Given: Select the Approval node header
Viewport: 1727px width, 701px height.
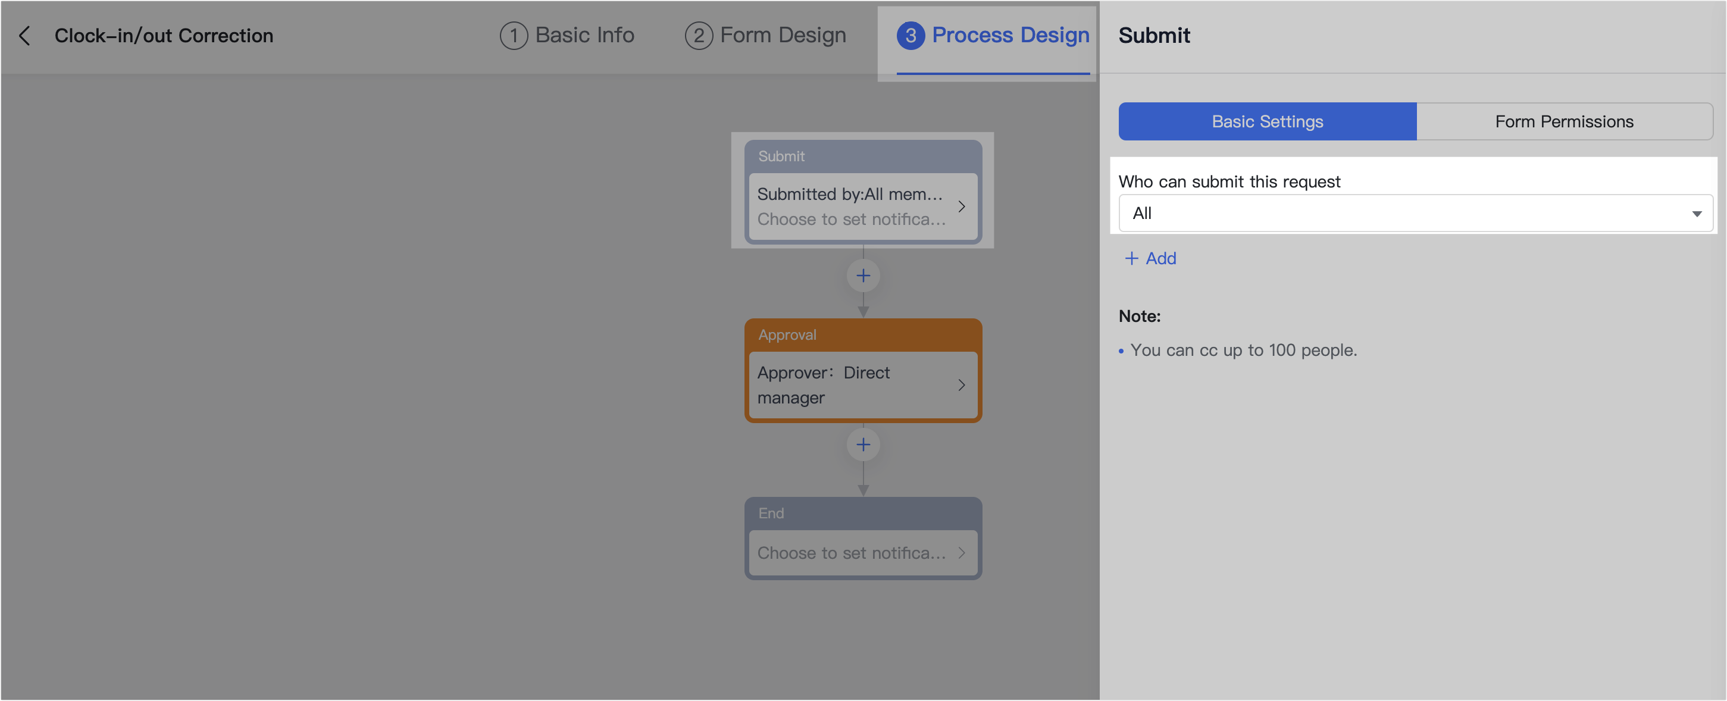Looking at the screenshot, I should tap(862, 334).
